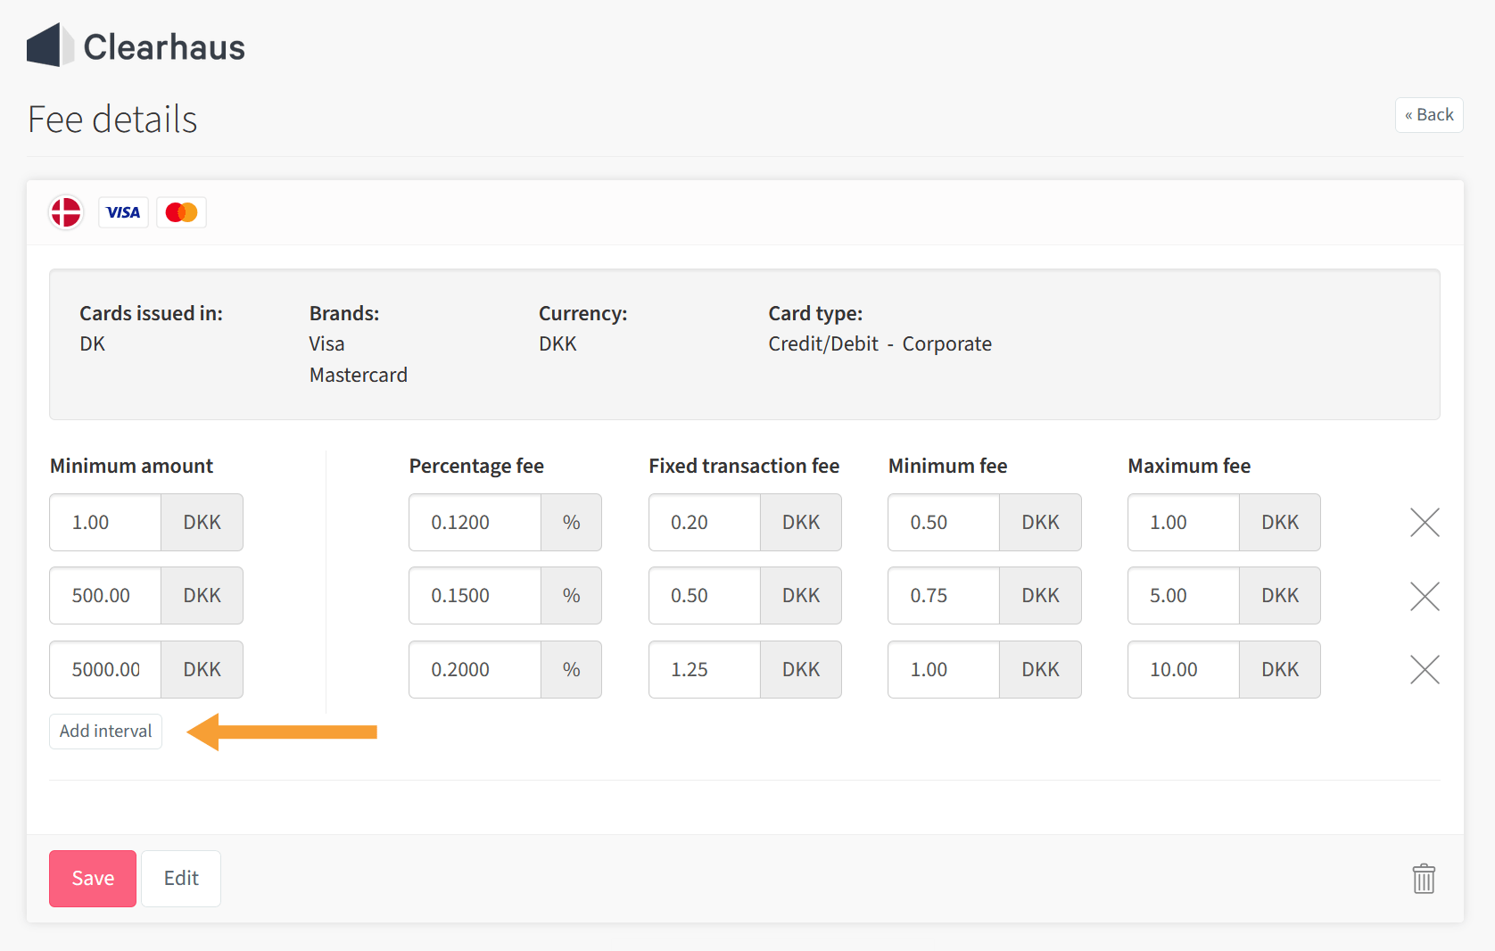
Task: Edit minimum amount field showing 5000.00
Action: point(105,669)
